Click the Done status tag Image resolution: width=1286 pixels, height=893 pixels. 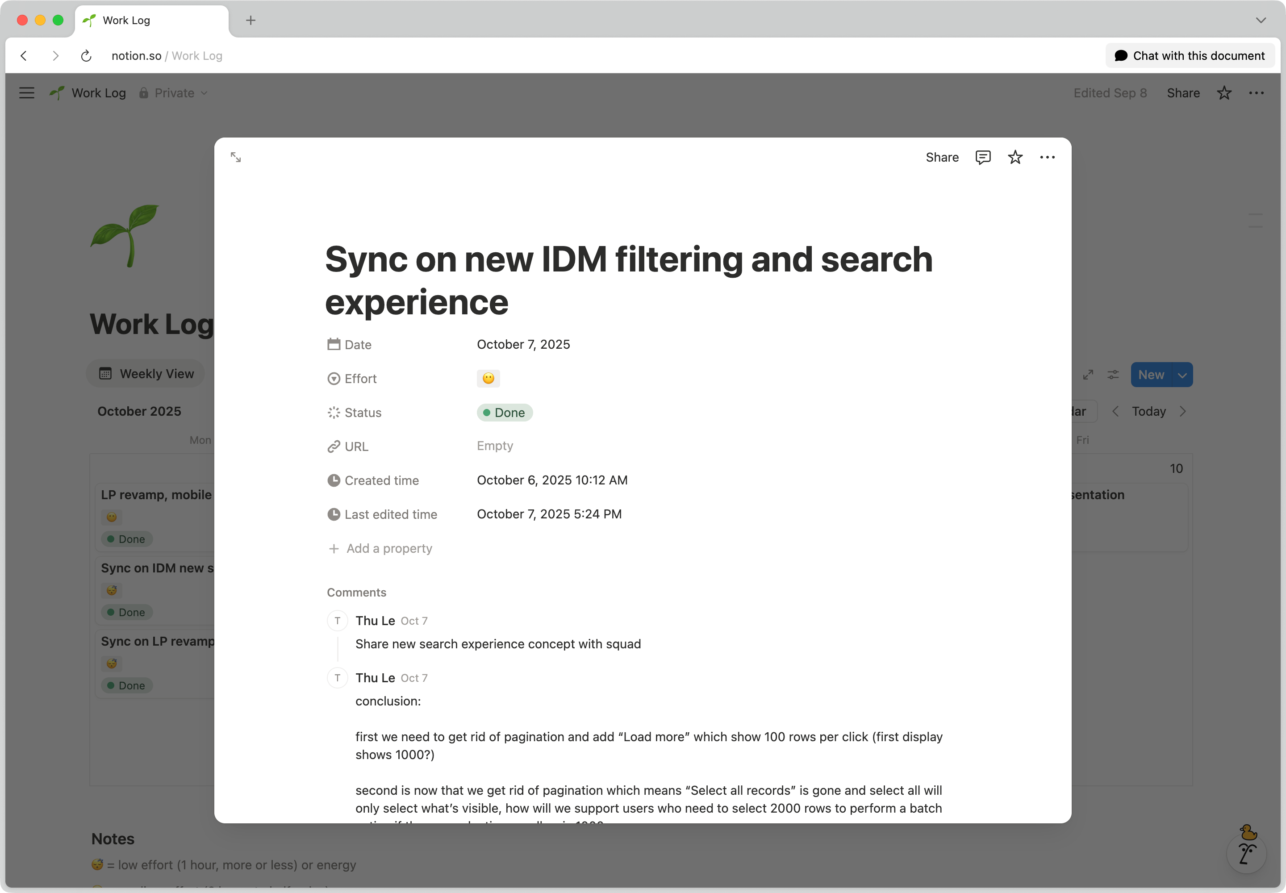(x=504, y=413)
